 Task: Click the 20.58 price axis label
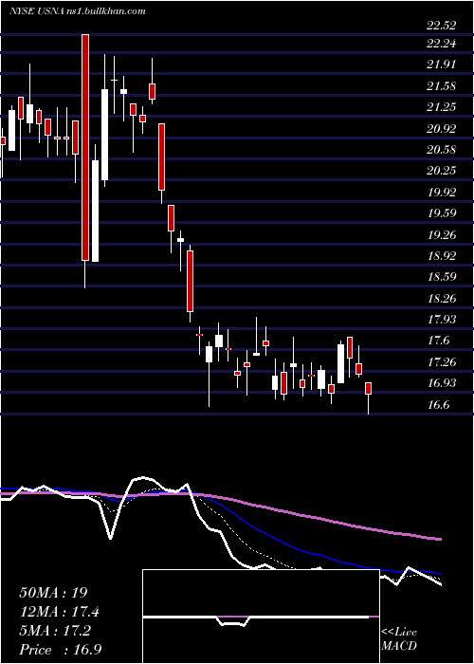[442, 150]
